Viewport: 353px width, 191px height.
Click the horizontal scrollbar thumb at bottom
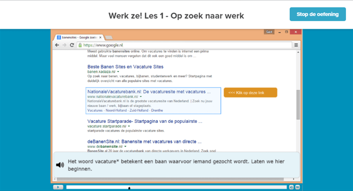(x=170, y=179)
